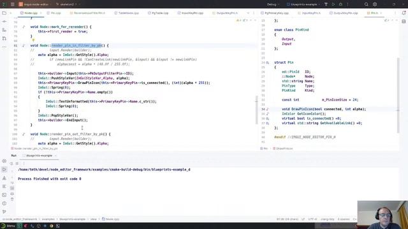Open the Project tool window folder icon
Viewport: 408px width, 229px height.
4,13
